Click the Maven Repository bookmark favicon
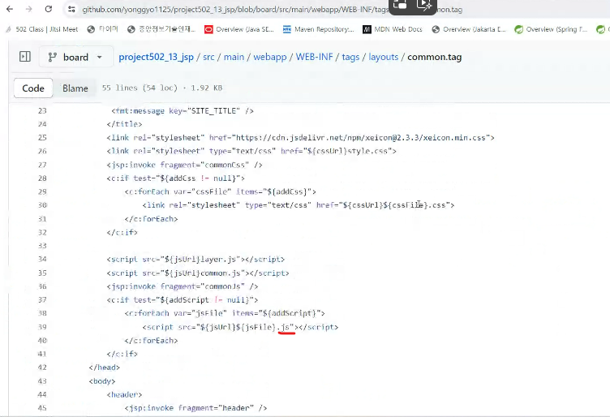This screenshot has height=417, width=610. click(286, 29)
